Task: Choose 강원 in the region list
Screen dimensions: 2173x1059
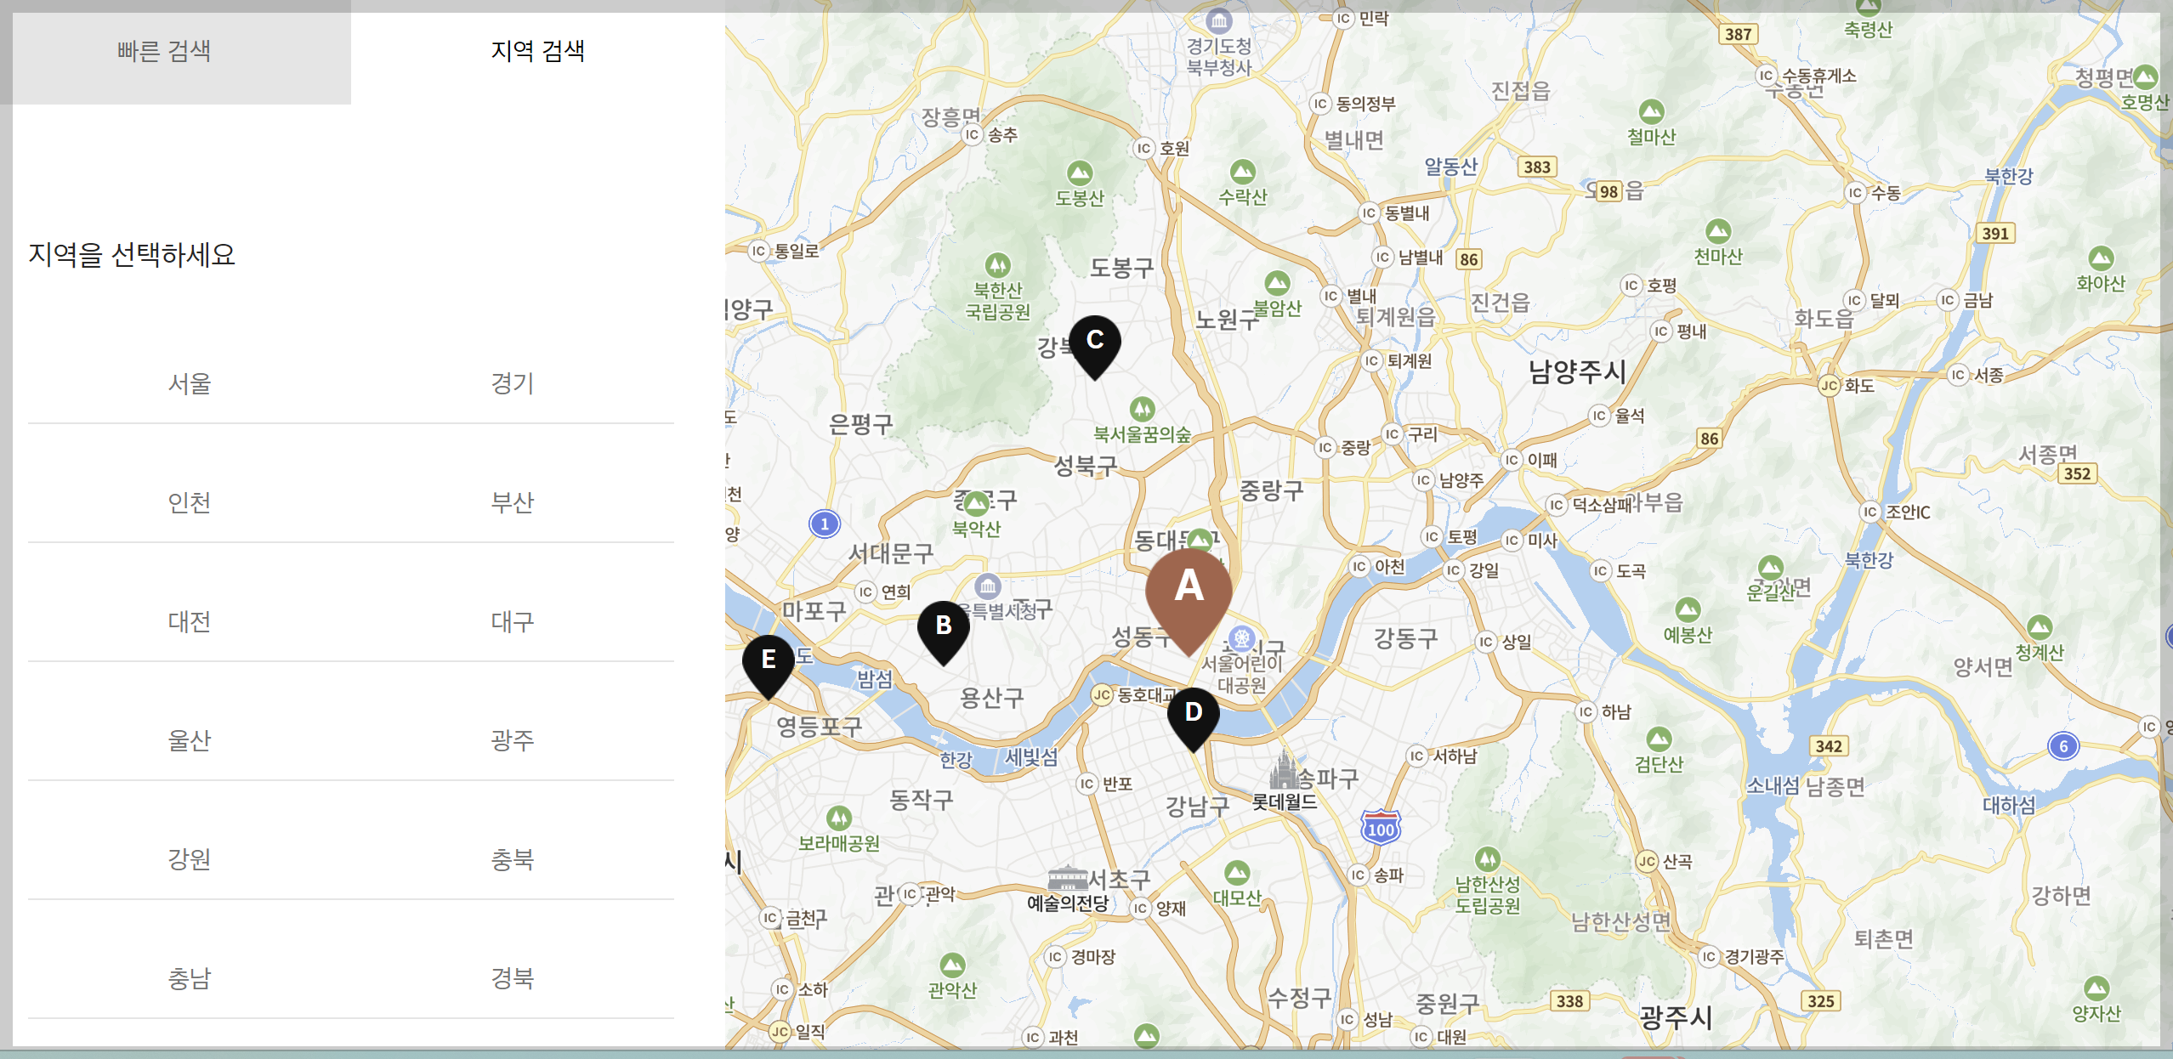Action: pyautogui.click(x=189, y=859)
